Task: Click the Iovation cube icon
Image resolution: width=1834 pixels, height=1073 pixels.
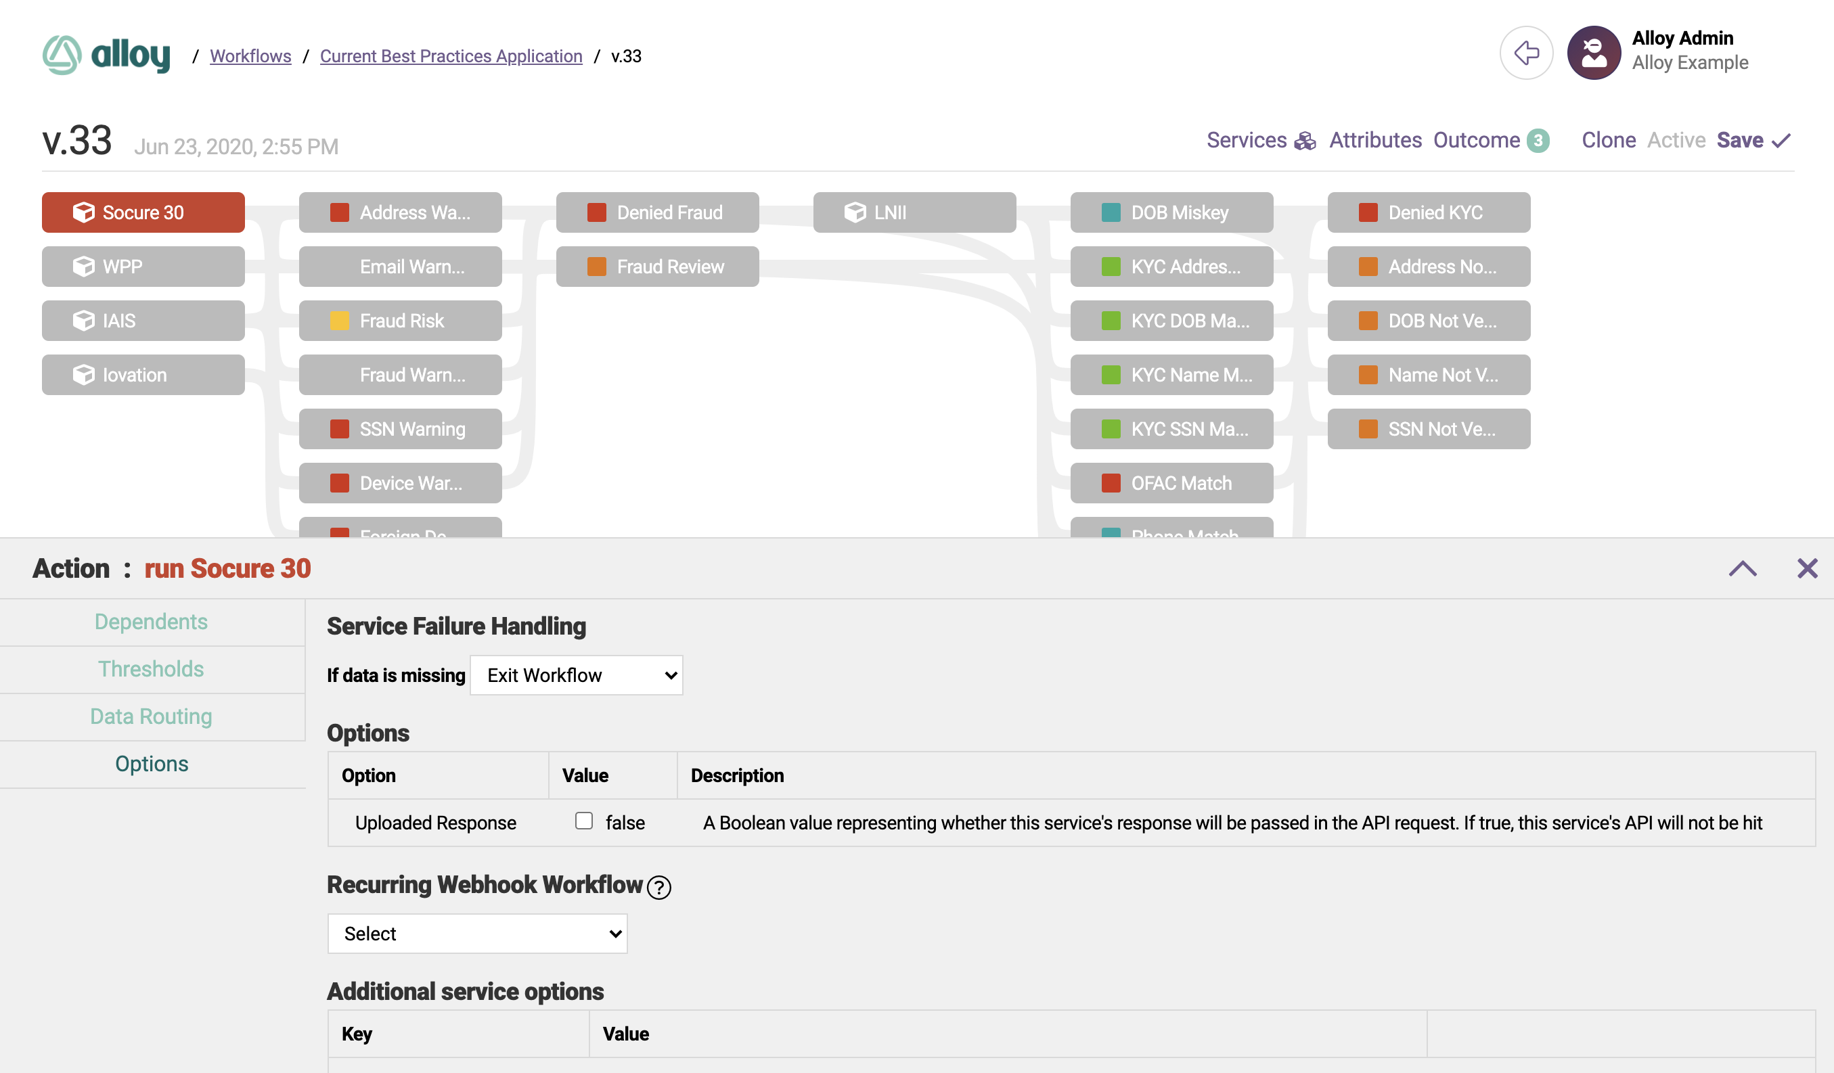Action: click(x=84, y=375)
